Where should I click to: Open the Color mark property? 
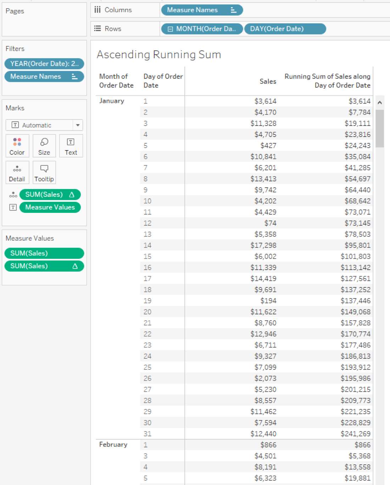(x=17, y=146)
